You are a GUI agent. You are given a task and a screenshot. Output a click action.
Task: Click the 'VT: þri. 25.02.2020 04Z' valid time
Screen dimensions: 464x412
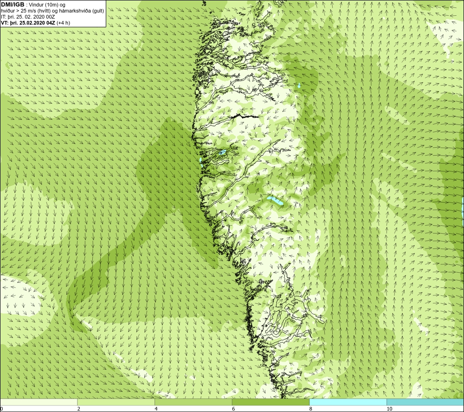(28, 23)
